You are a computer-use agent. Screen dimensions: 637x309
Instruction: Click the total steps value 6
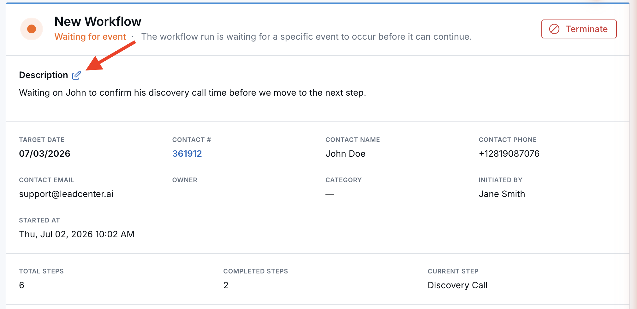21,285
